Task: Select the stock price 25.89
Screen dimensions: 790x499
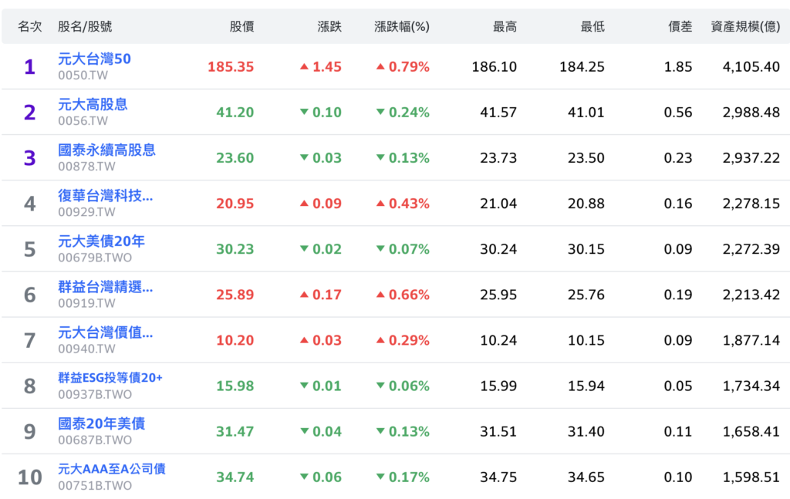Action: (235, 295)
